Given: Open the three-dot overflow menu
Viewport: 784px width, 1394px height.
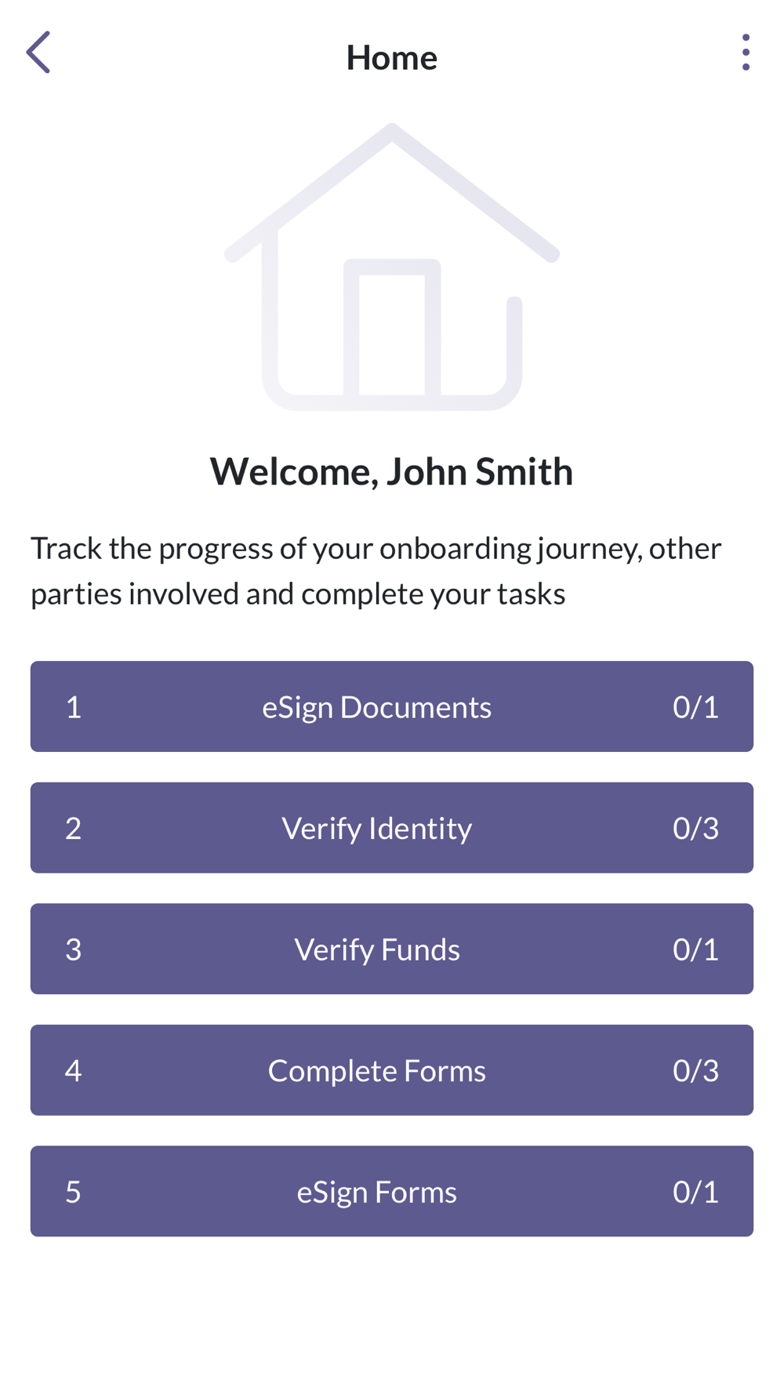Looking at the screenshot, I should coord(745,53).
